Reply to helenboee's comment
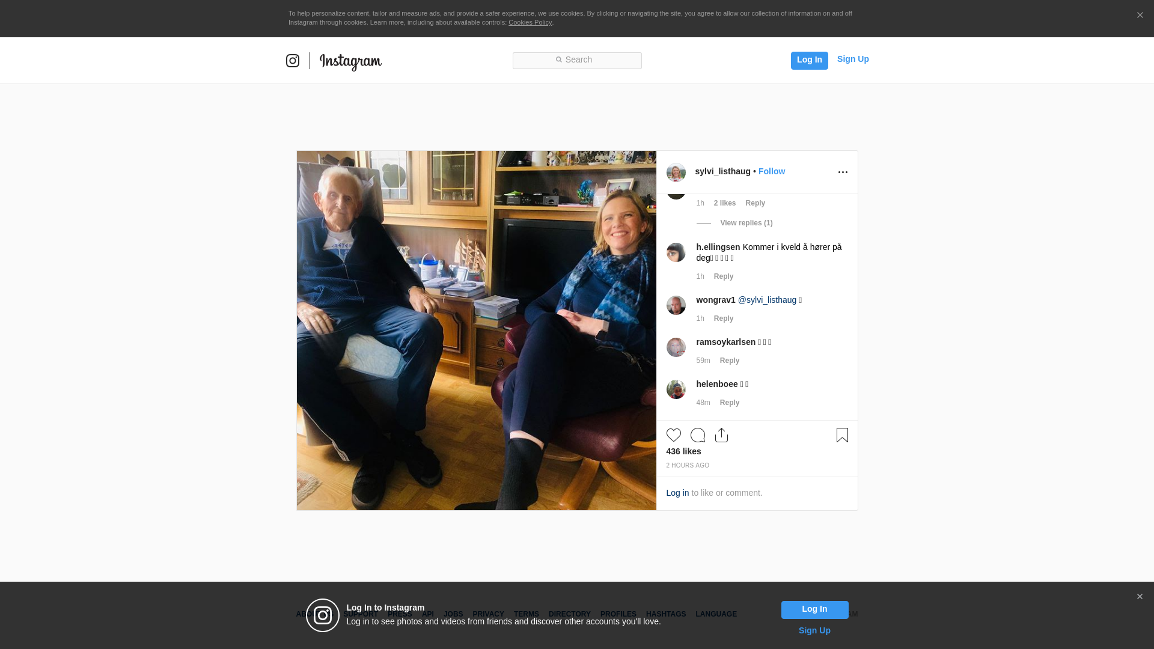This screenshot has height=649, width=1154. pyautogui.click(x=729, y=403)
